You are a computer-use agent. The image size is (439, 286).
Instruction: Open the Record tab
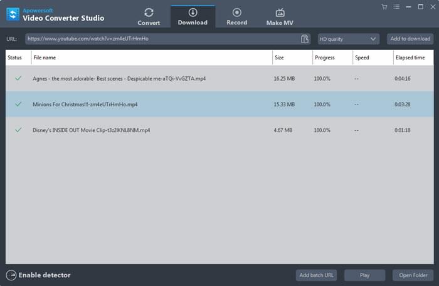click(x=236, y=16)
